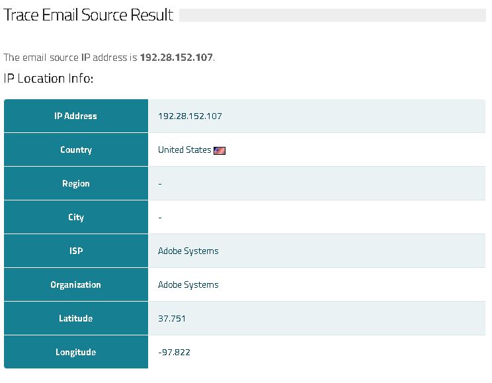Viewport: 492px width, 383px height.
Task: Click the 'IP Location Info:' heading
Action: click(x=49, y=79)
